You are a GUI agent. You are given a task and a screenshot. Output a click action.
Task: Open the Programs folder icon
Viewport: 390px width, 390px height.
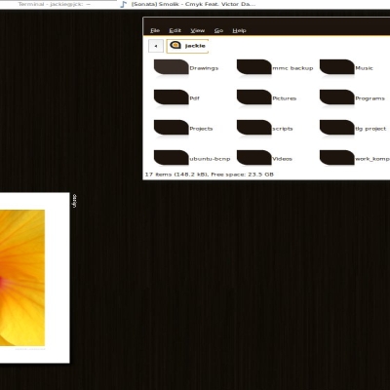coord(337,97)
